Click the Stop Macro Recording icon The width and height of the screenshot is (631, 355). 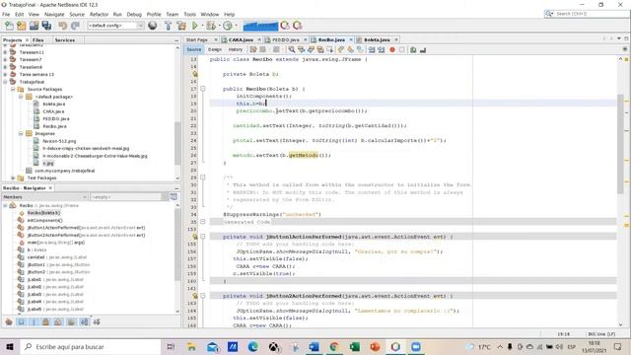(401, 50)
